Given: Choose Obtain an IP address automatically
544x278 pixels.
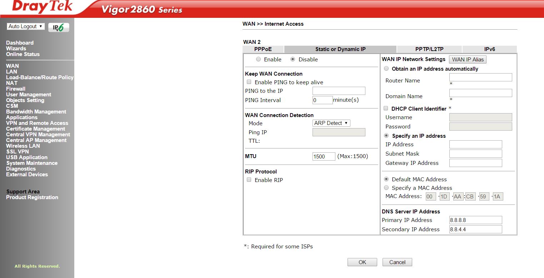Looking at the screenshot, I should tap(386, 69).
